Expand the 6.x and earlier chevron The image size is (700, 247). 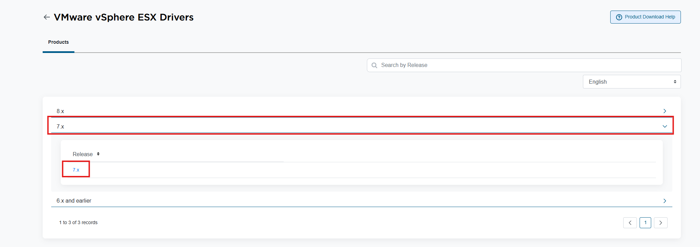point(665,201)
